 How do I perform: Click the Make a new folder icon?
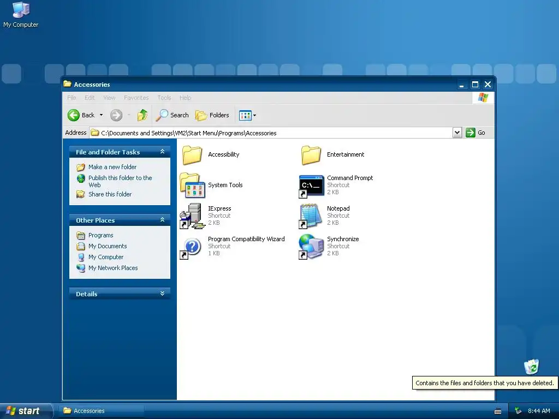tap(81, 167)
